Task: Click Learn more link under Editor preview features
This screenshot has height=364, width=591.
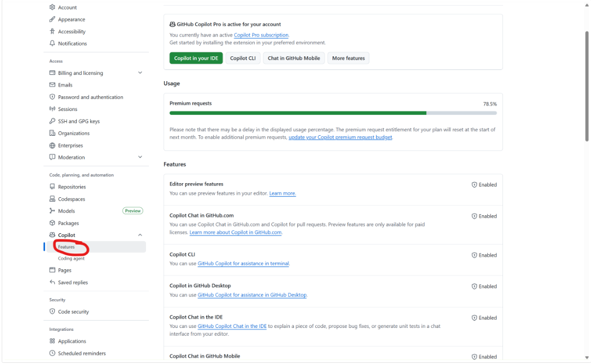Action: [x=283, y=193]
